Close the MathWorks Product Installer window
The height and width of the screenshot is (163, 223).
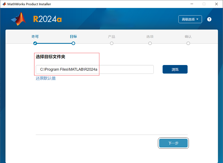tap(216, 4)
